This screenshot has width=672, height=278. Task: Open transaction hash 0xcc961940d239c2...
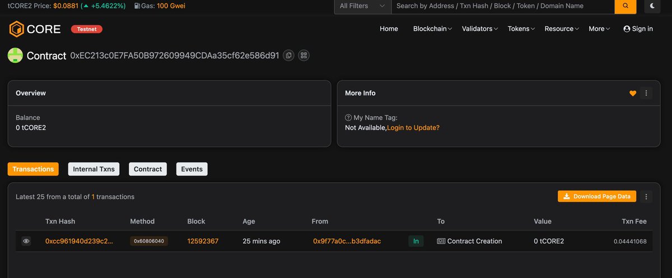click(x=79, y=241)
